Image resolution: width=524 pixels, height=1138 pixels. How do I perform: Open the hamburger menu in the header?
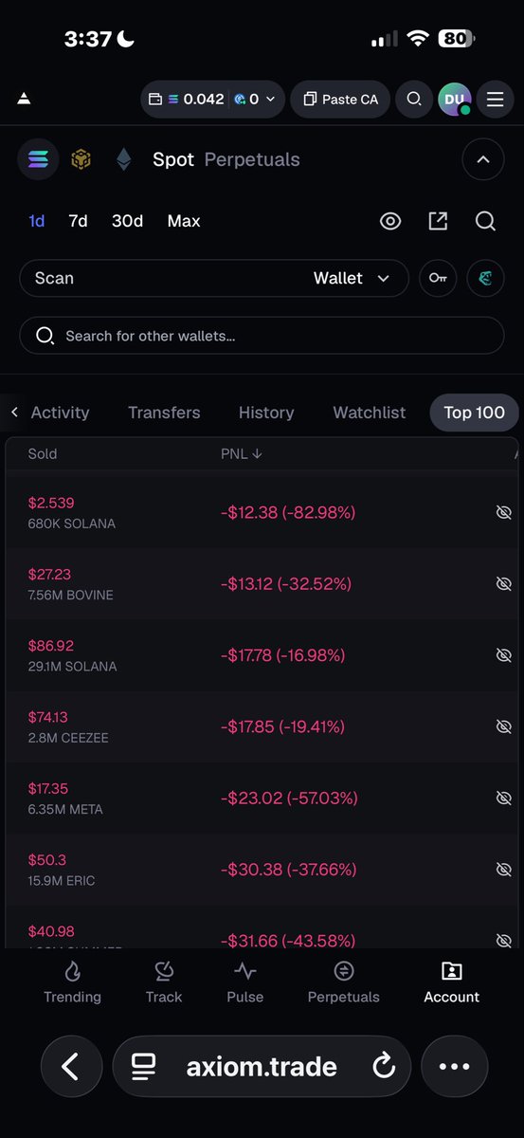tap(495, 100)
